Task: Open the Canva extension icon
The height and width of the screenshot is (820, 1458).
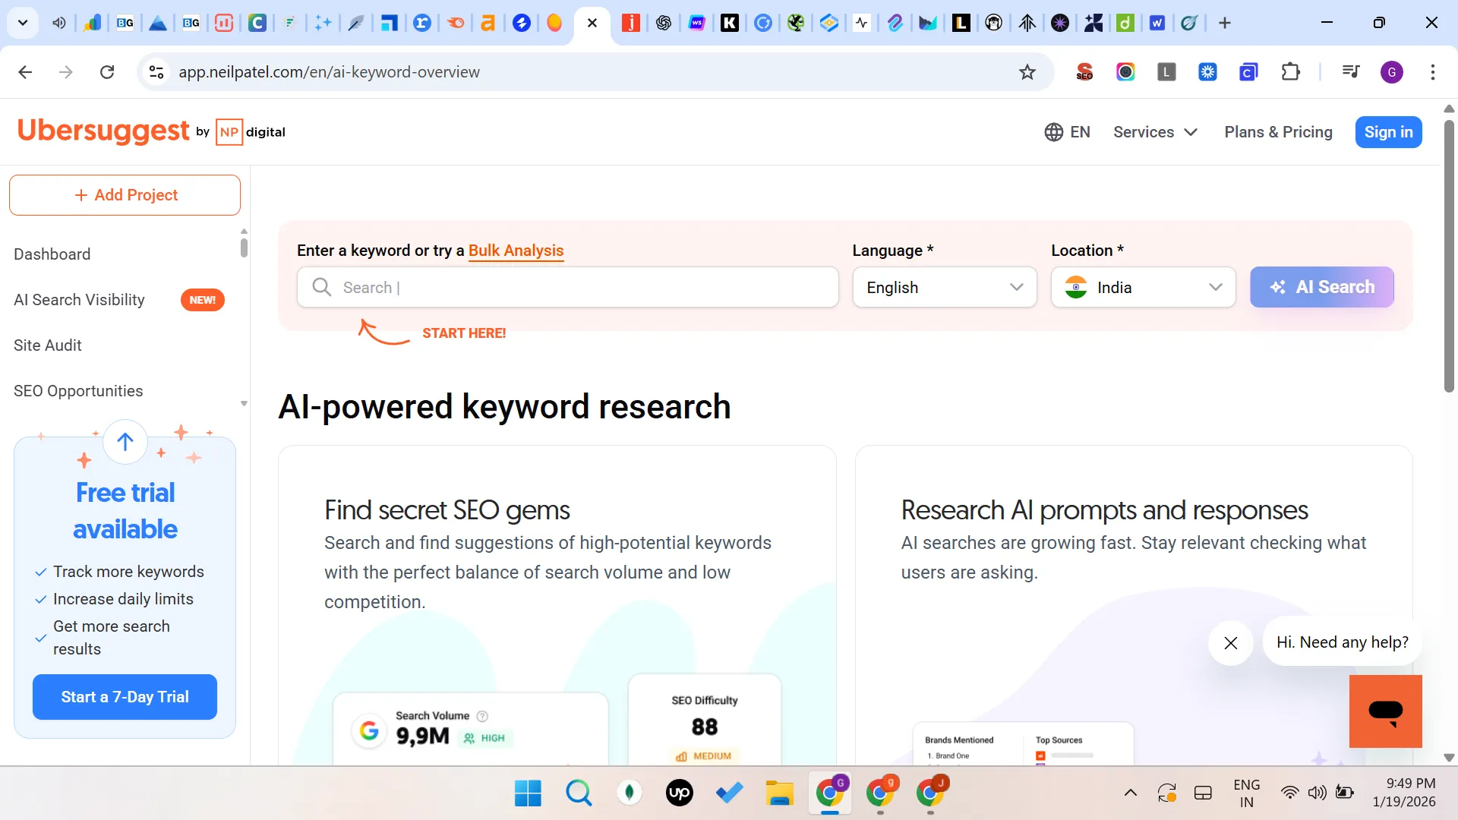Action: [x=1249, y=71]
